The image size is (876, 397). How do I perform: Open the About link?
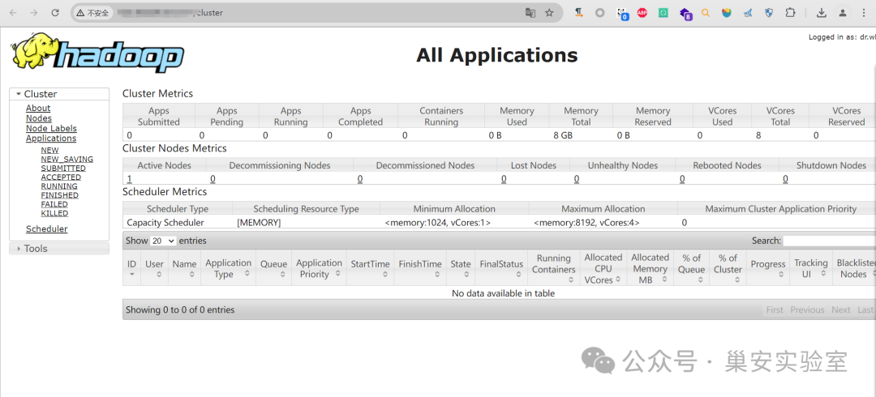38,109
